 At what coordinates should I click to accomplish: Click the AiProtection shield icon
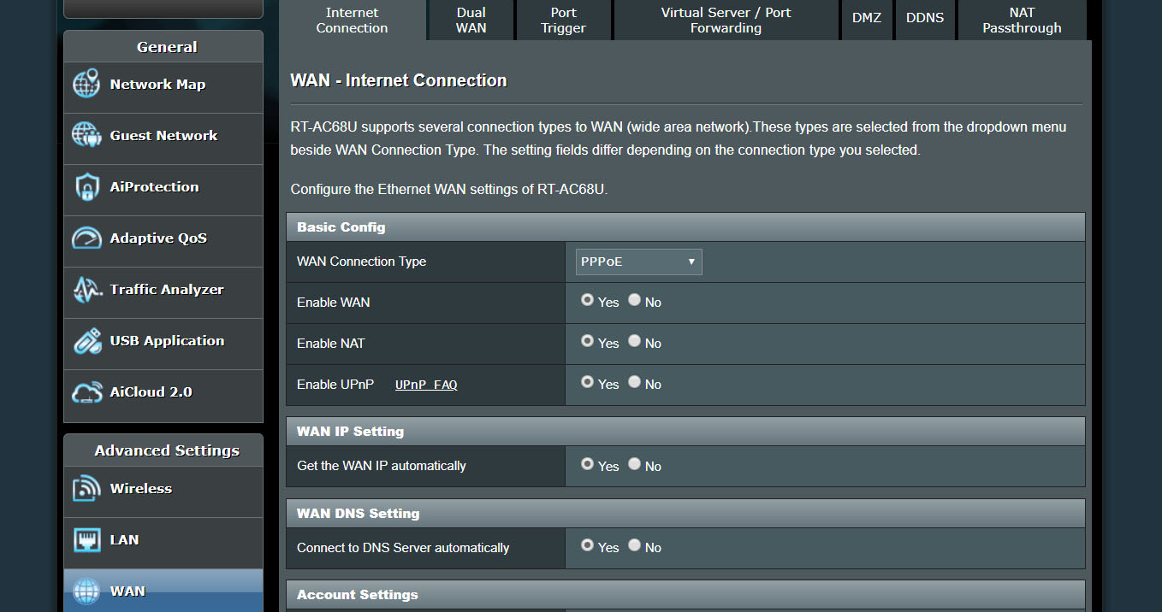(x=86, y=187)
